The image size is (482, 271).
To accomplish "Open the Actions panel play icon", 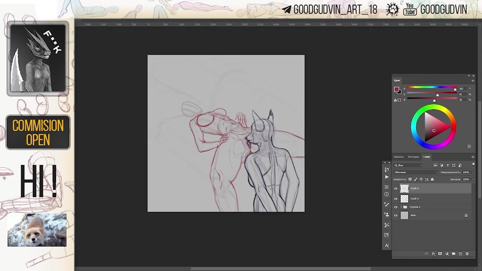I will (x=387, y=177).
